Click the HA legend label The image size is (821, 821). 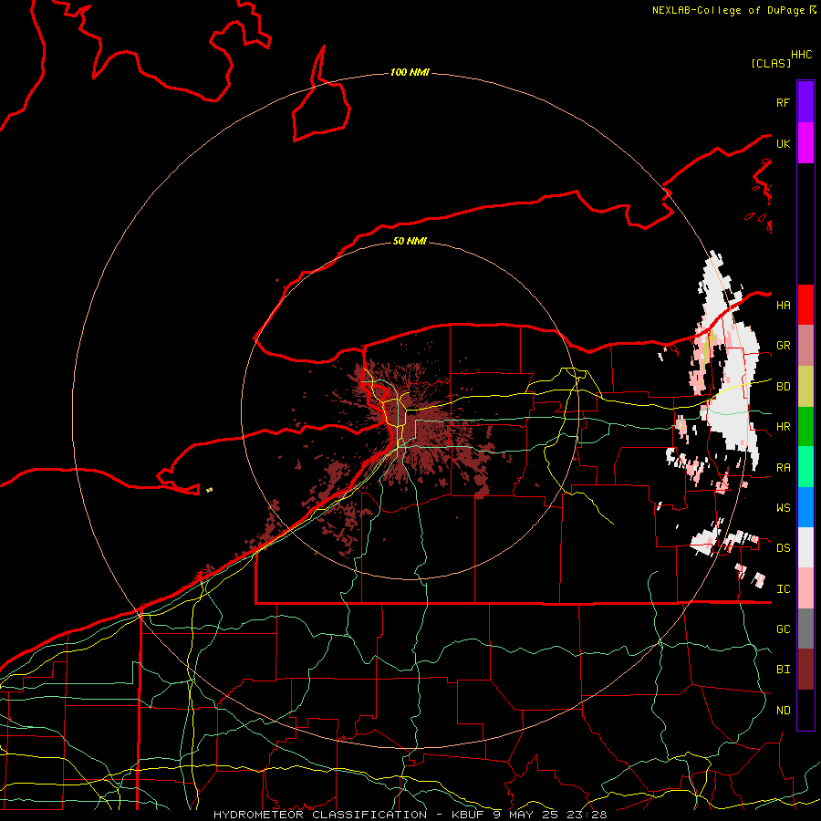[783, 306]
